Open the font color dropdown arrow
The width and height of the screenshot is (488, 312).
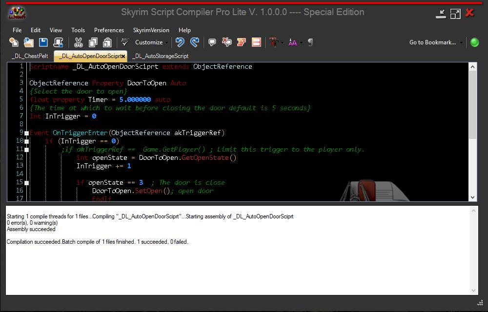pyautogui.click(x=283, y=43)
